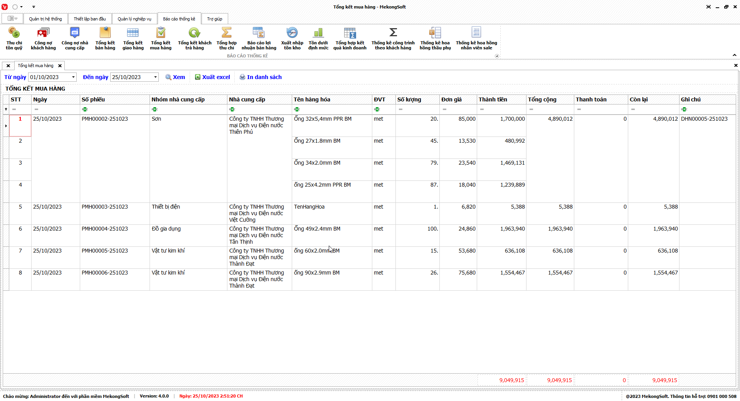
Task: Open Tổng kết khách trả hàng report
Action: click(x=195, y=39)
